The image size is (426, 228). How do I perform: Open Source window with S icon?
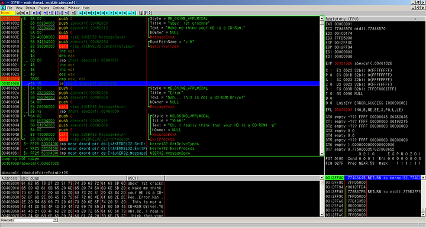coord(134,13)
